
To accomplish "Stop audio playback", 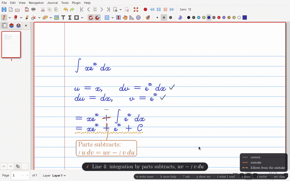I will point(165,9).
